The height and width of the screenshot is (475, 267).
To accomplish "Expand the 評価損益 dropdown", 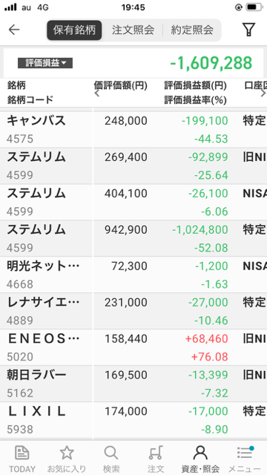I will 45,63.
